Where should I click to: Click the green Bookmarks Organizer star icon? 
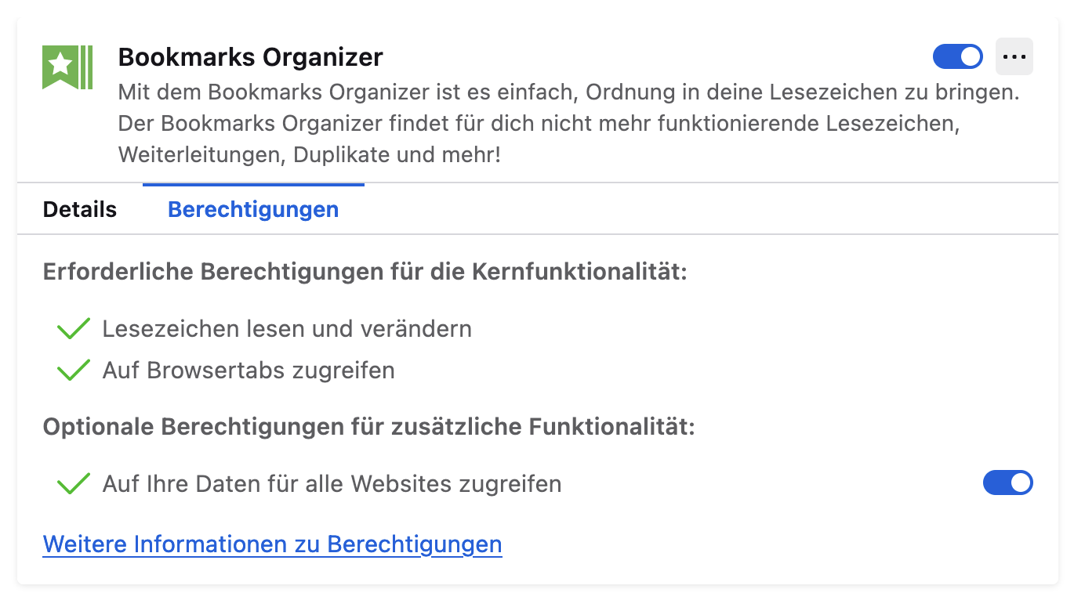coord(67,67)
